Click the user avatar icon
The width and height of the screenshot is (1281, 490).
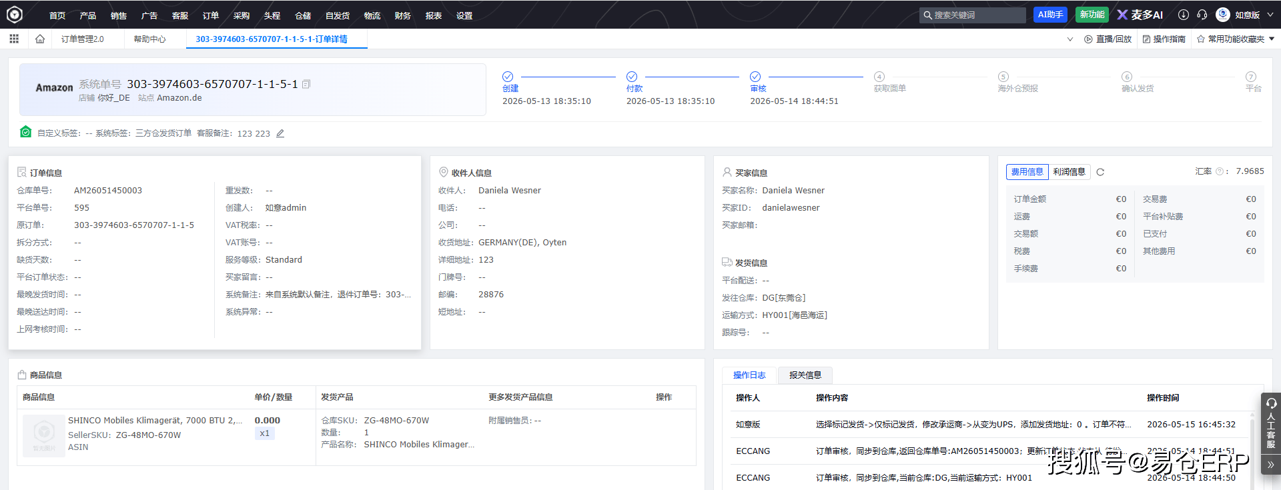pyautogui.click(x=1223, y=15)
